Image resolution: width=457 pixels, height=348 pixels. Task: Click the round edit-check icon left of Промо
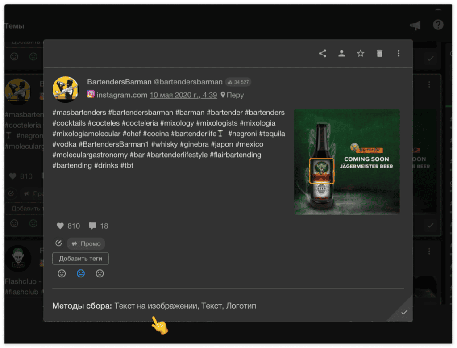58,243
